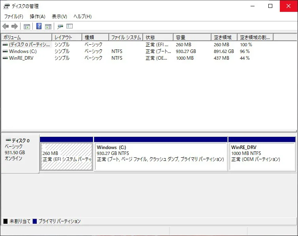This screenshot has height=236, width=298.
Task: Select the 260 MB EFI partition block
Action: tap(66, 156)
